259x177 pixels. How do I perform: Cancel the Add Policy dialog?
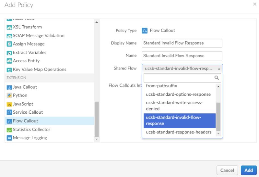pos(227,170)
